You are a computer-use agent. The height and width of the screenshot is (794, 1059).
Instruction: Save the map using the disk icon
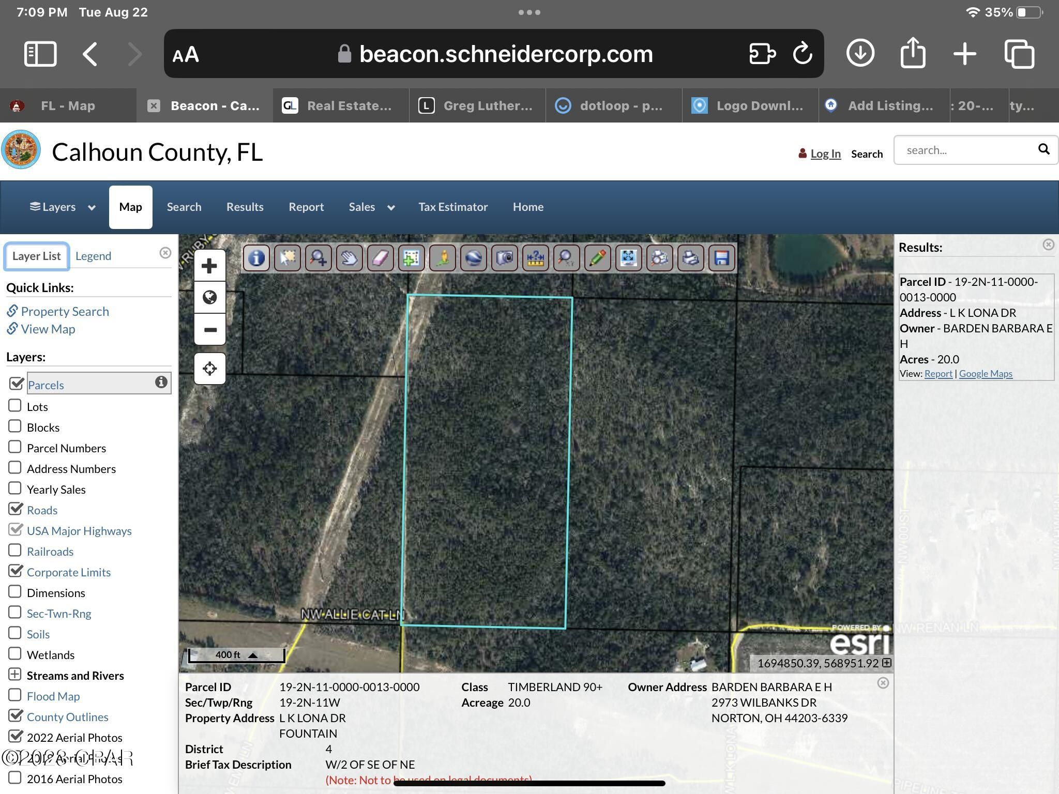click(x=722, y=258)
